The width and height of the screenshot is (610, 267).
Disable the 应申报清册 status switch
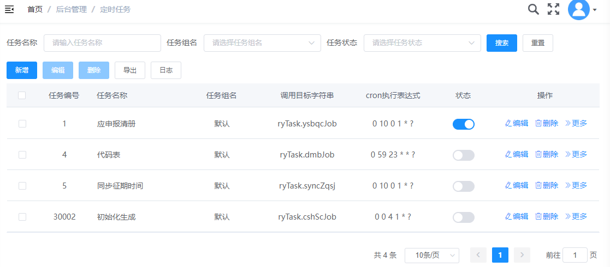[x=463, y=124]
